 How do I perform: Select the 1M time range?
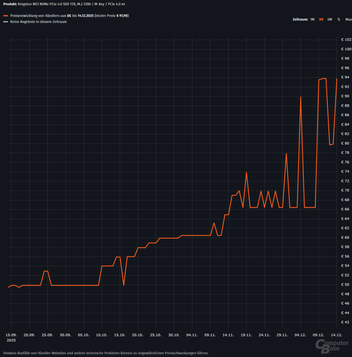pos(312,20)
